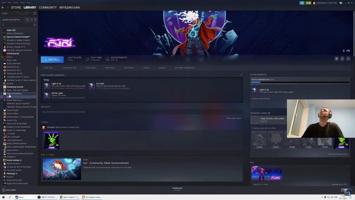Open the browser window in the taskbar
This screenshot has height=200, width=355.
pos(69,197)
